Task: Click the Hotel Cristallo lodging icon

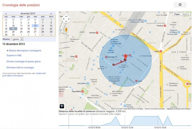Action: (x=127, y=66)
